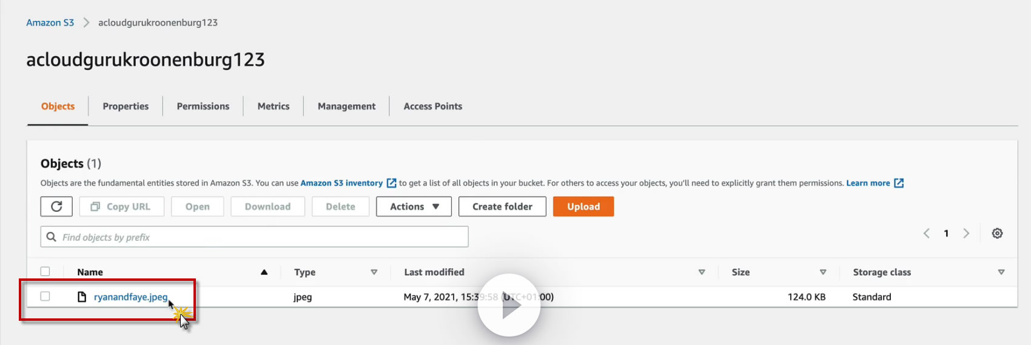Click the search magnifier icon
Image resolution: width=1031 pixels, height=345 pixels.
click(x=52, y=237)
